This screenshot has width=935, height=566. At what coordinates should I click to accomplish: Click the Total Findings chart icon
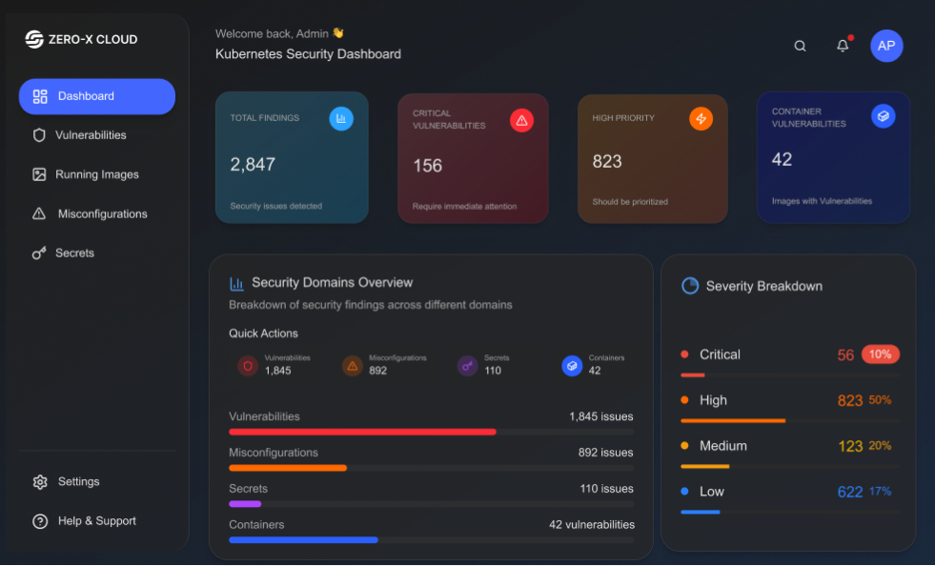click(x=341, y=118)
